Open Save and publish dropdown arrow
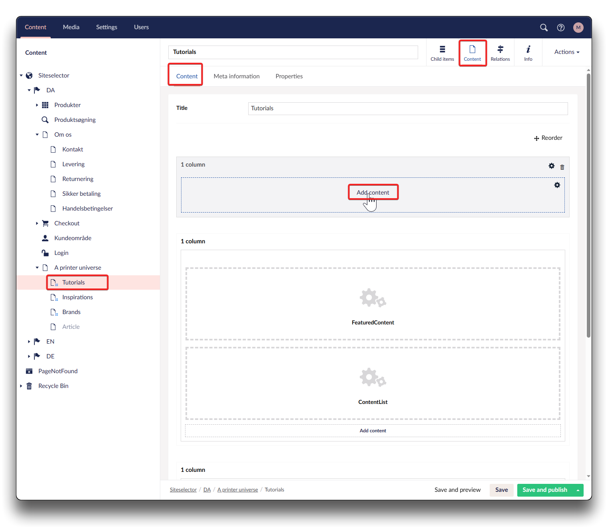 pyautogui.click(x=578, y=490)
